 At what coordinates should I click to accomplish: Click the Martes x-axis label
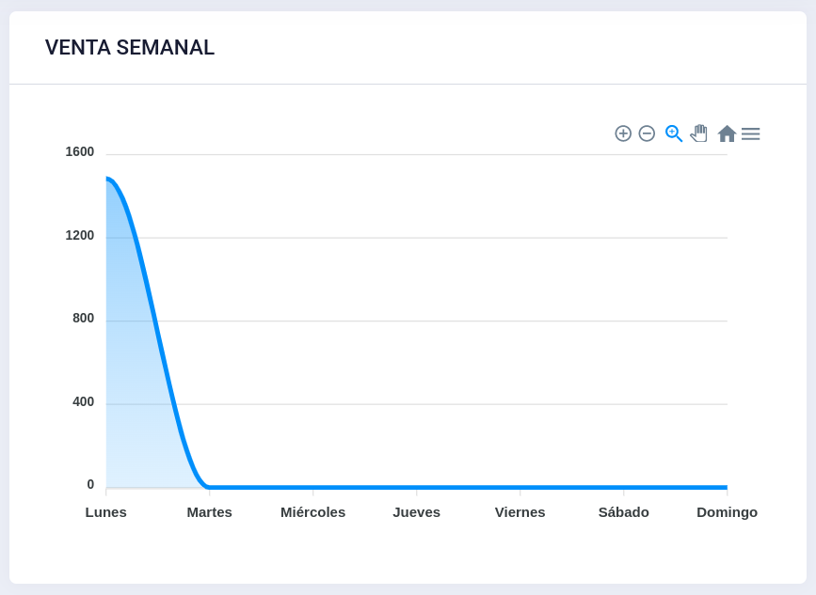(x=209, y=512)
